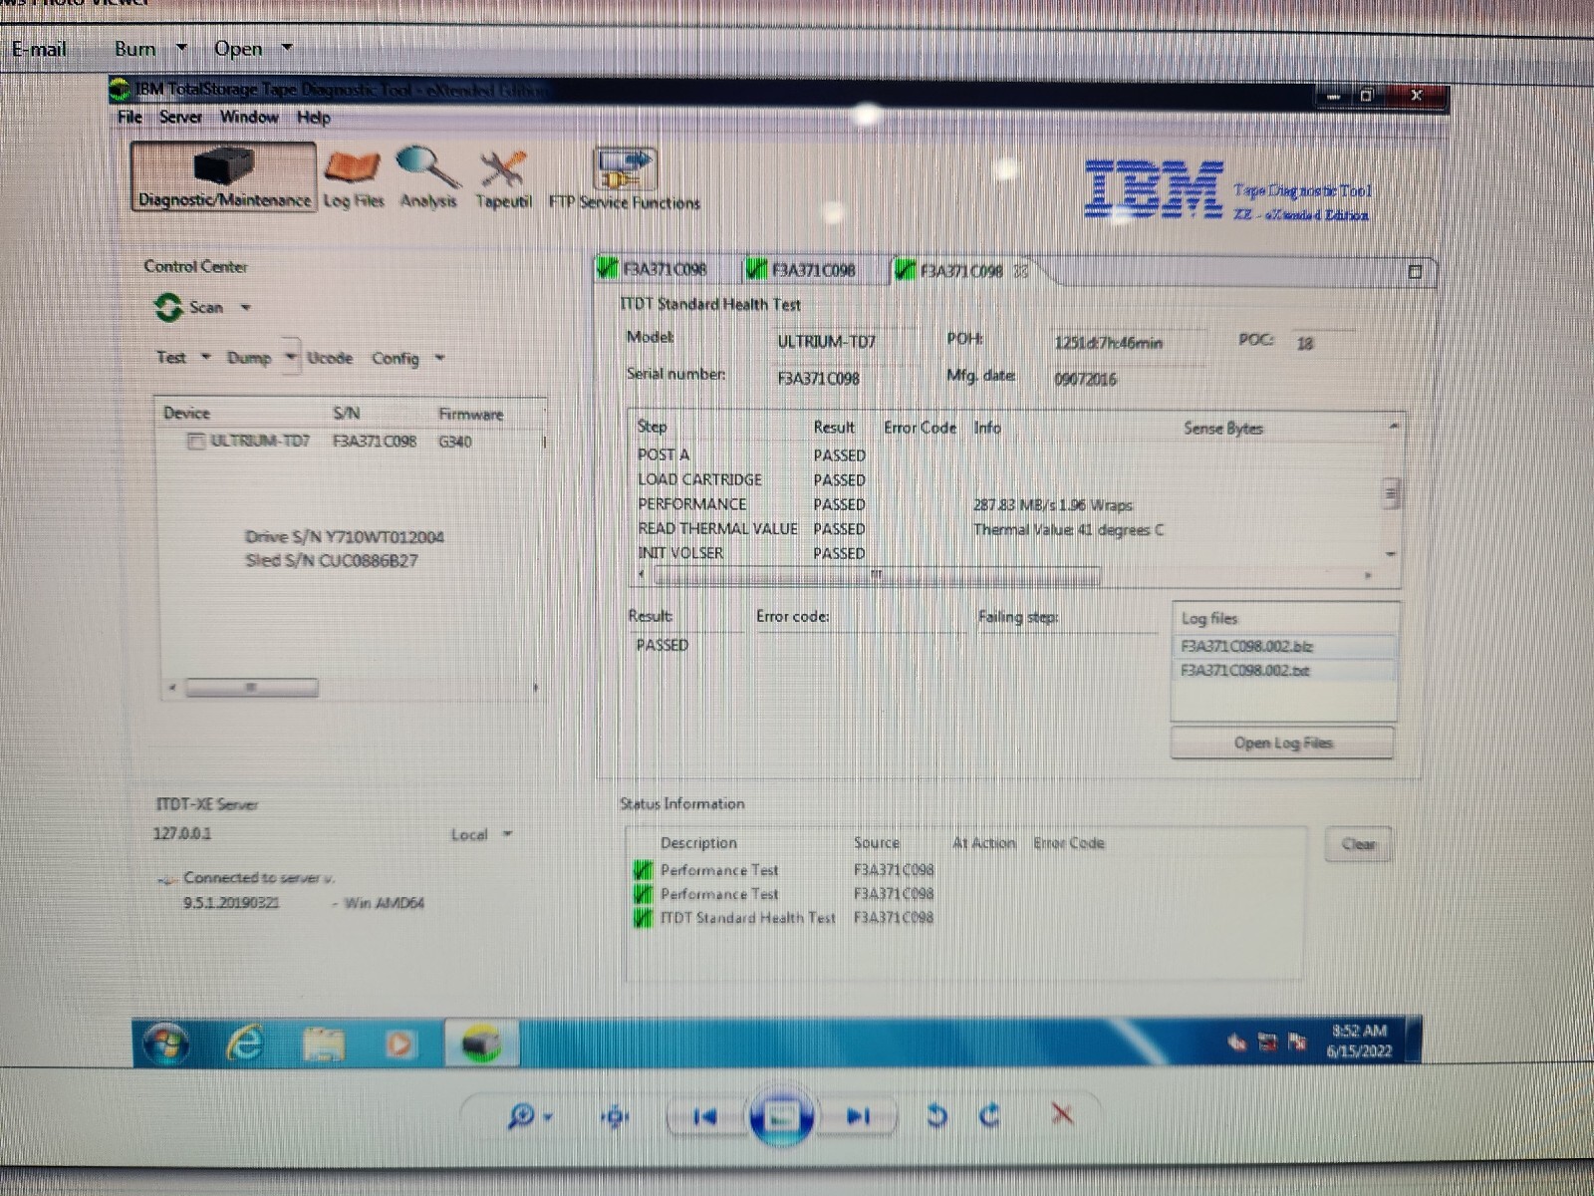Open the Diagnostic/Maintenance view
The height and width of the screenshot is (1196, 1594).
(x=223, y=176)
